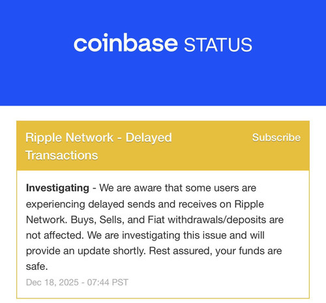Click the 'provide an update shortly' text
Image resolution: width=326 pixels, height=303 pixels.
(x=85, y=251)
